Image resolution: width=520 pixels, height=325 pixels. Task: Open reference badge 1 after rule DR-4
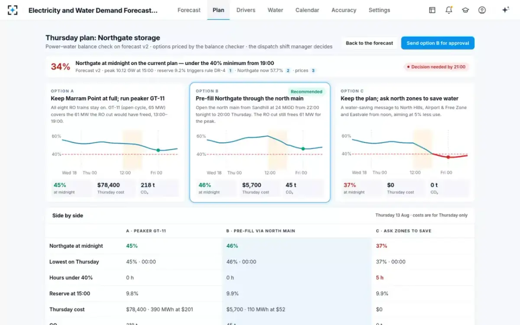tap(230, 71)
